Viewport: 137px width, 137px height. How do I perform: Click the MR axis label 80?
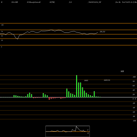click(x=134, y=81)
